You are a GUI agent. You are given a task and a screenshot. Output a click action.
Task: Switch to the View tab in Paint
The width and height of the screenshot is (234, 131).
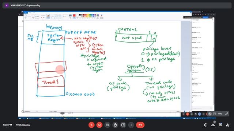coord(34,13)
